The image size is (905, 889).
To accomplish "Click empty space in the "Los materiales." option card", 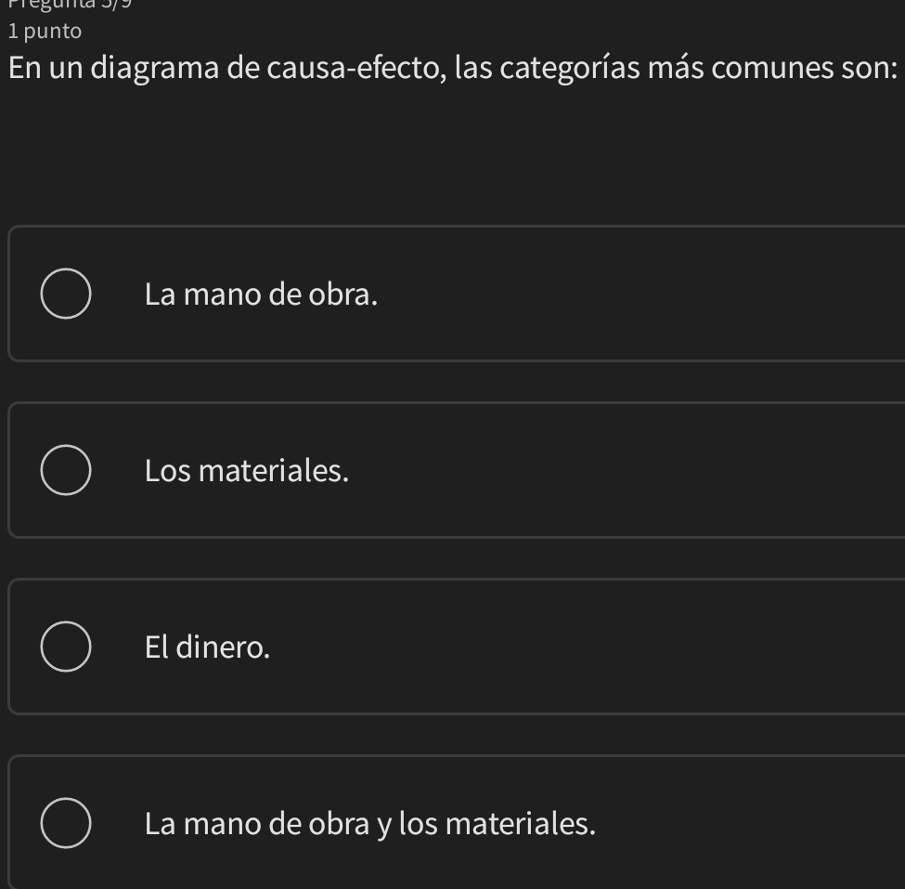I will click(x=650, y=471).
